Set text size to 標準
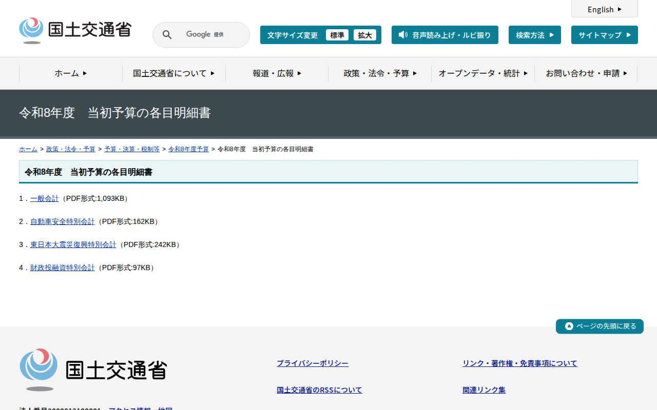Screen dimensions: 657x410 [337, 35]
